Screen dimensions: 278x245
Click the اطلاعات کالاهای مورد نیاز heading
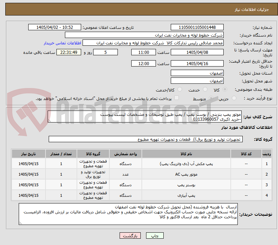(247, 127)
